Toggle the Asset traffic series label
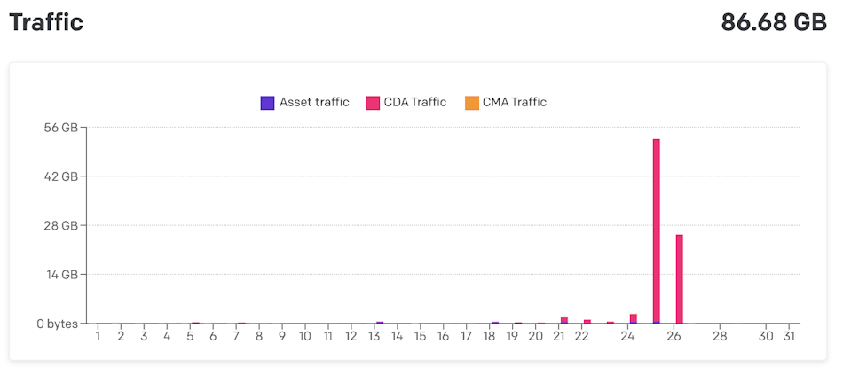Screen dimensions: 843x375 pyautogui.click(x=314, y=102)
